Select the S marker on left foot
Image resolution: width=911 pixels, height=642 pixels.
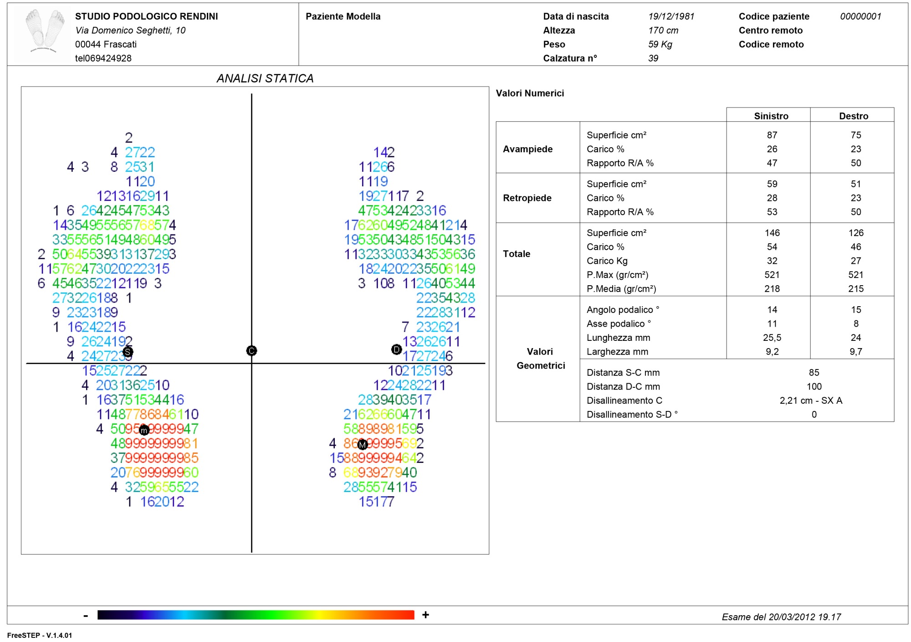pos(128,352)
